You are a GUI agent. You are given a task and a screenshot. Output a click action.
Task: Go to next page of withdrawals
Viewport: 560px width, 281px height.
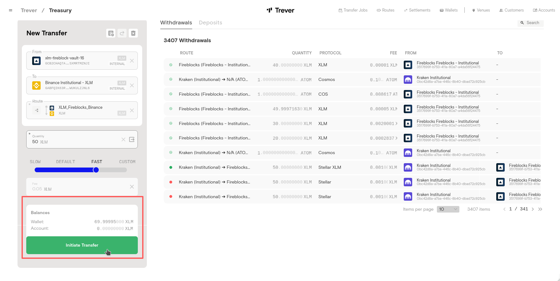pyautogui.click(x=533, y=209)
